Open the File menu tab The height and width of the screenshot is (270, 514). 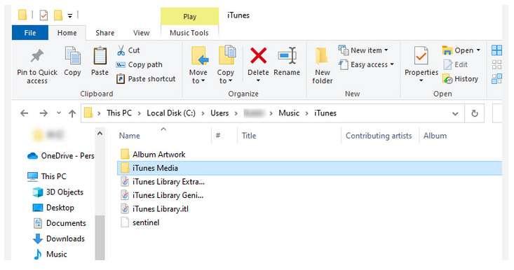(x=30, y=33)
